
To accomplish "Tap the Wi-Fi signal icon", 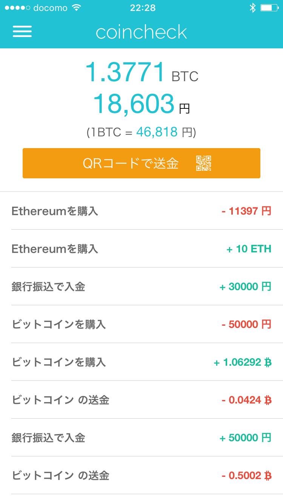I will tap(77, 8).
